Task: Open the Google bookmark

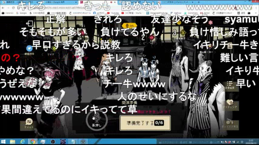Action: [22, 13]
